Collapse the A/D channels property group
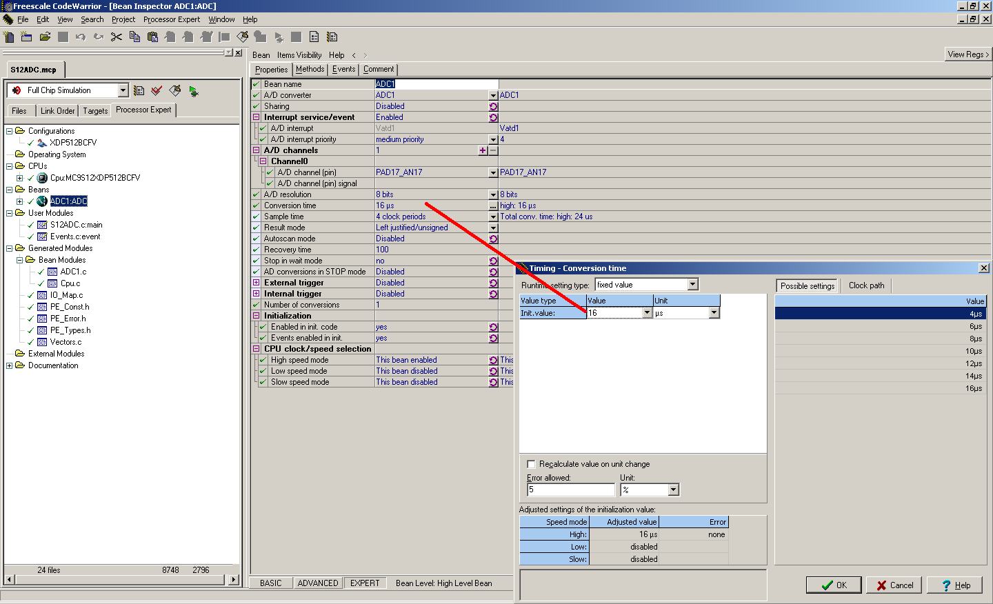Image resolution: width=993 pixels, height=604 pixels. coord(257,150)
